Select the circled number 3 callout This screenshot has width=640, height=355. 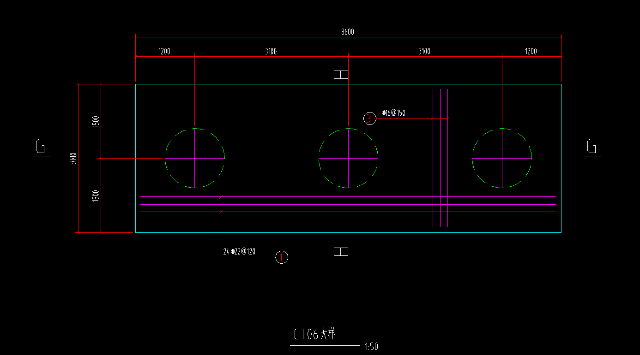369,118
